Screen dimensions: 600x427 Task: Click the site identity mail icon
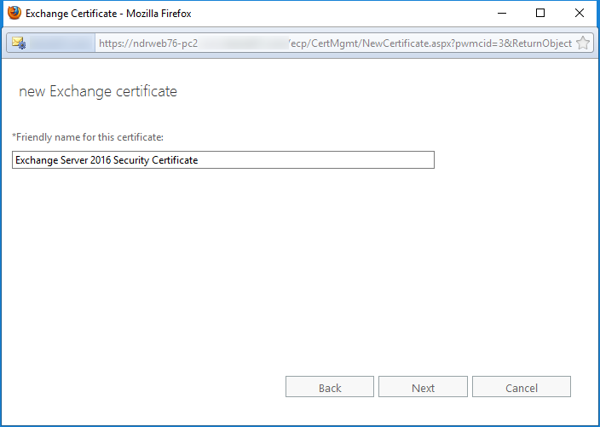pyautogui.click(x=19, y=43)
